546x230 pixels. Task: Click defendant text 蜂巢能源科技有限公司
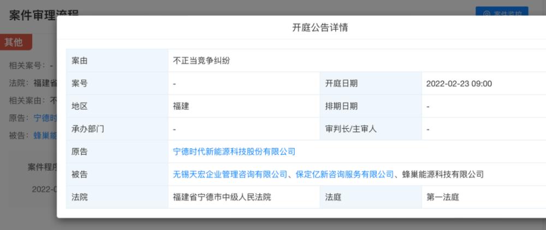pos(443,174)
